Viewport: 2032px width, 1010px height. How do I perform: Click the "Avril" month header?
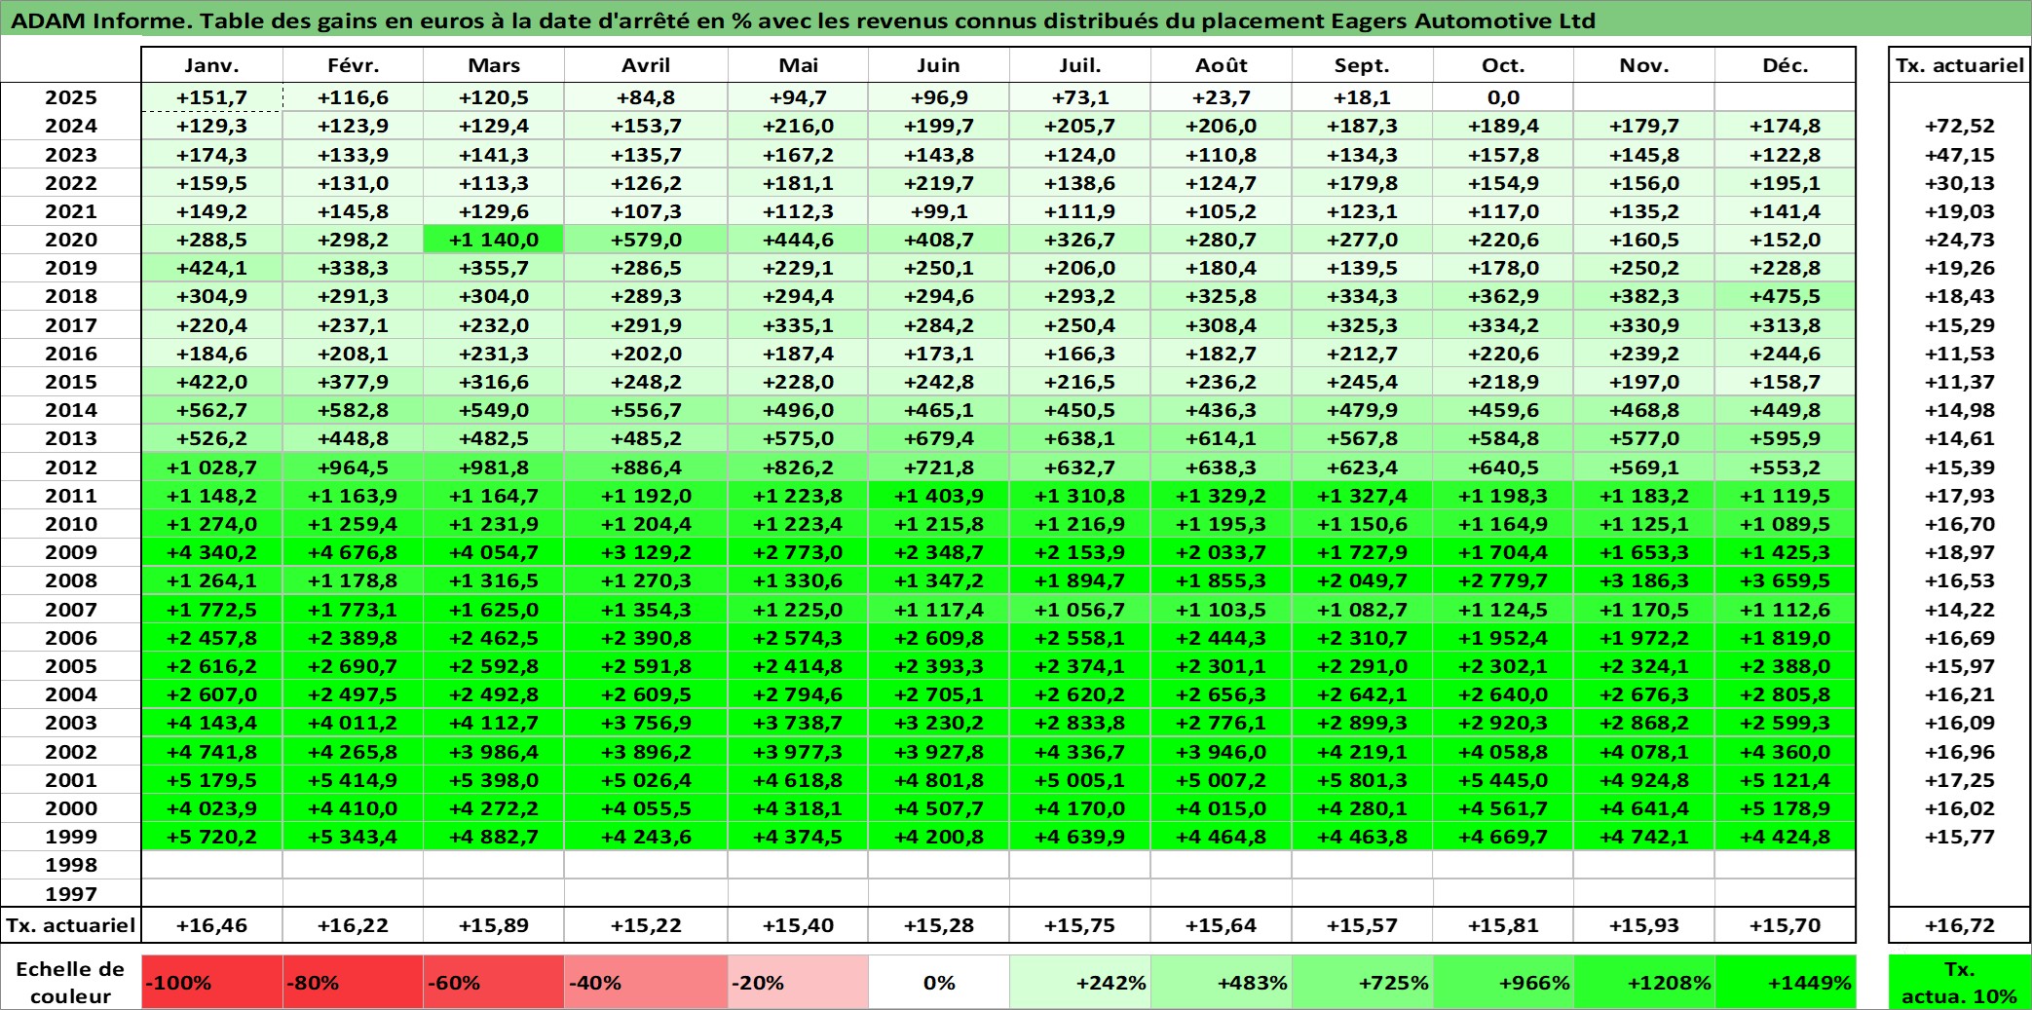646,65
